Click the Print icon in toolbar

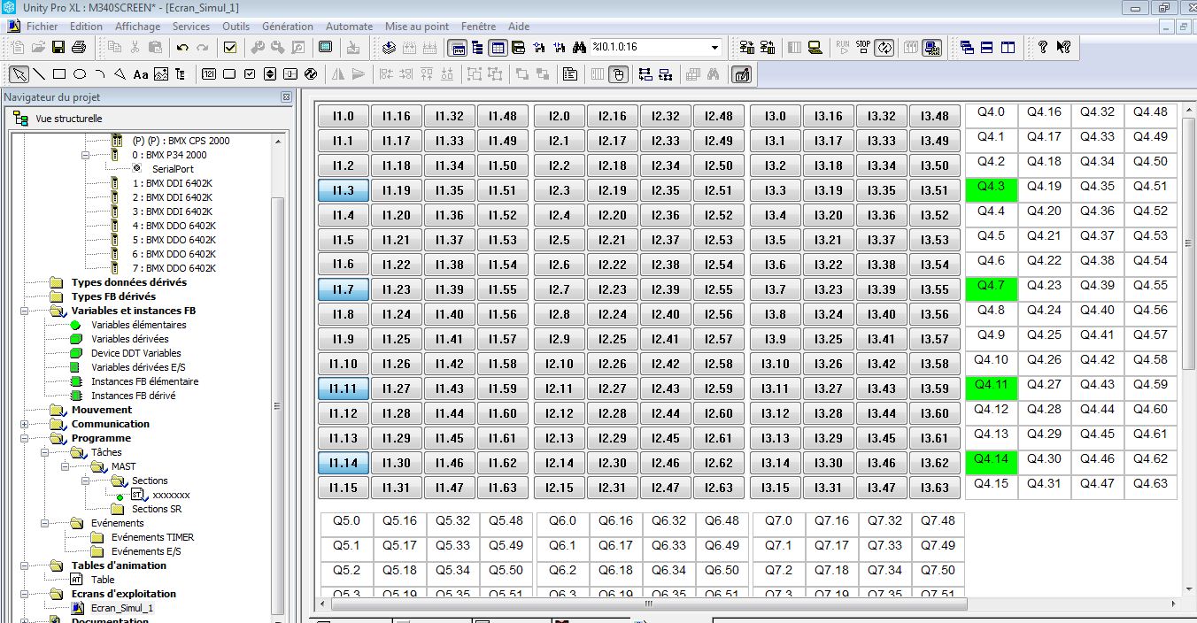coord(78,47)
